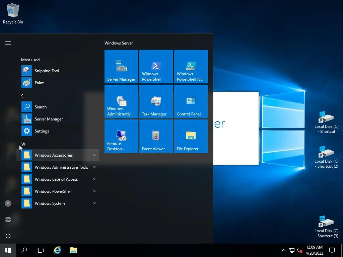
Task: Click the network icon in system tray
Action: click(x=292, y=250)
